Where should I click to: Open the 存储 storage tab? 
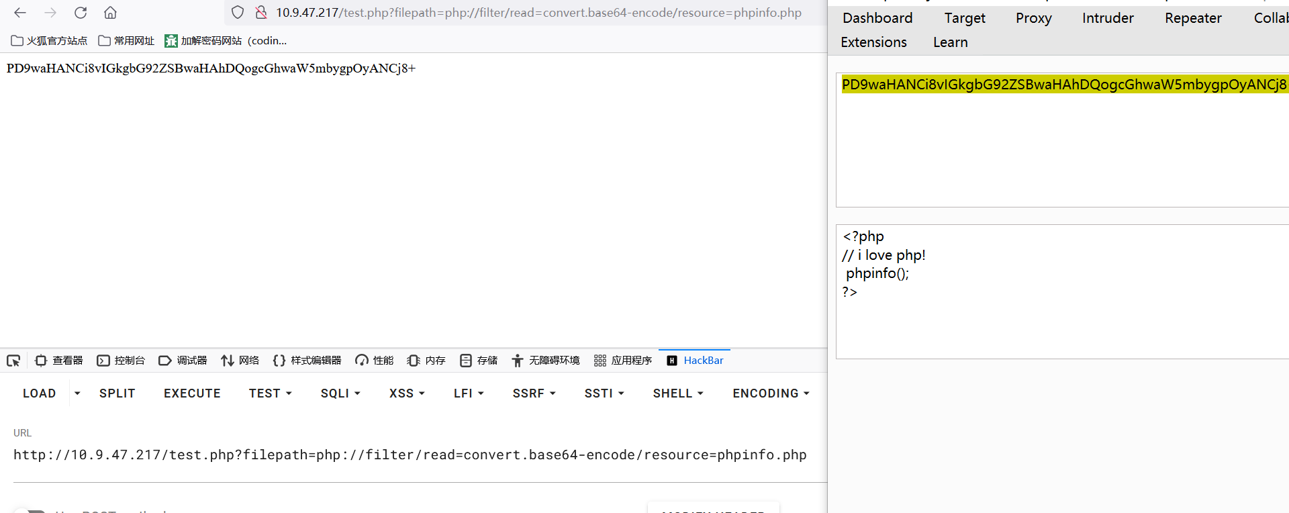coord(479,361)
